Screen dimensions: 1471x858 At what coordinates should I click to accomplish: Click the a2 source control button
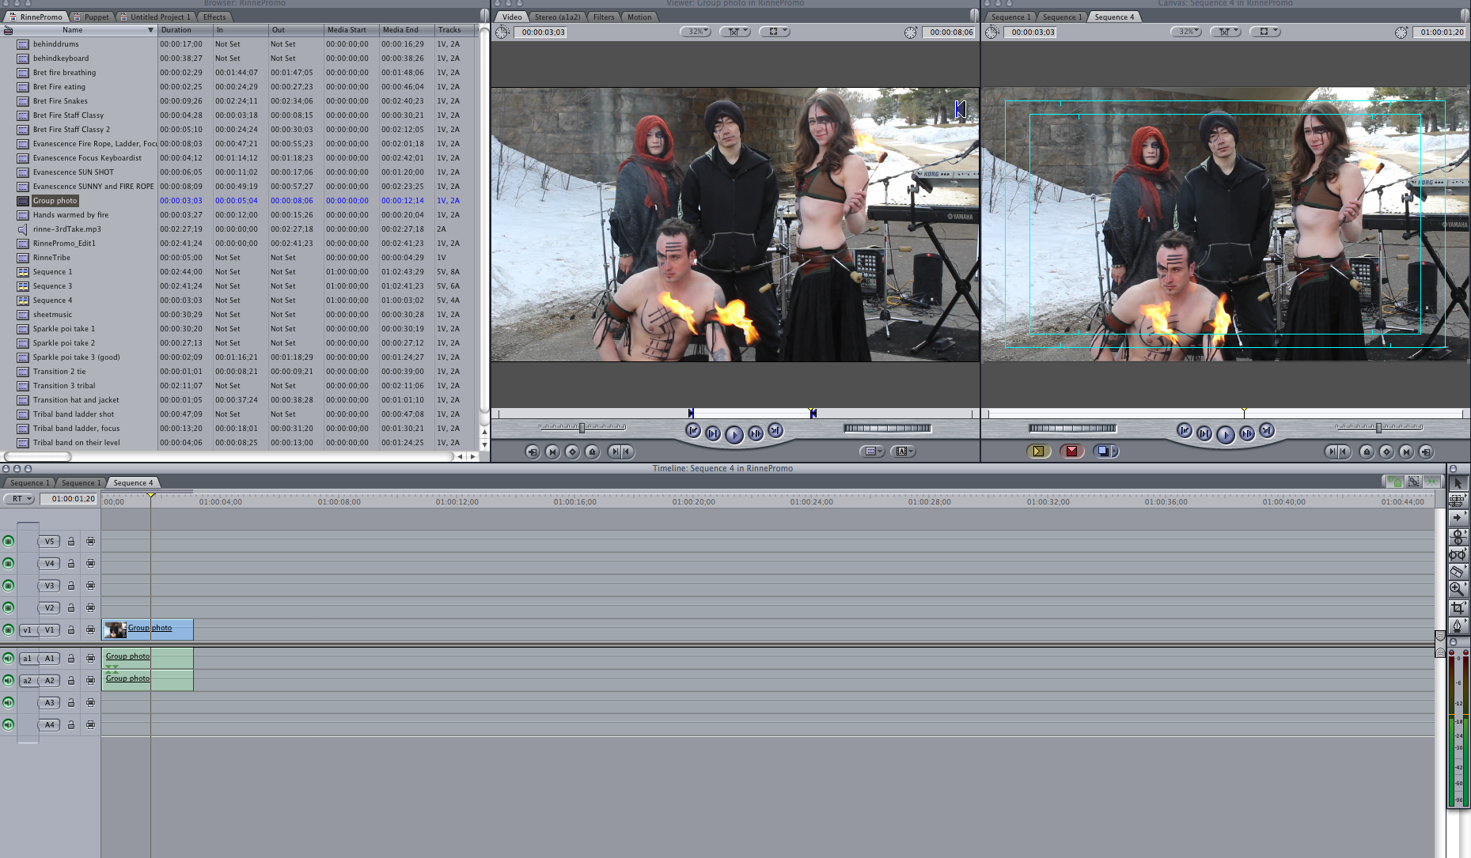(28, 681)
